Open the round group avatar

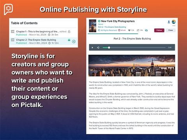174,22
